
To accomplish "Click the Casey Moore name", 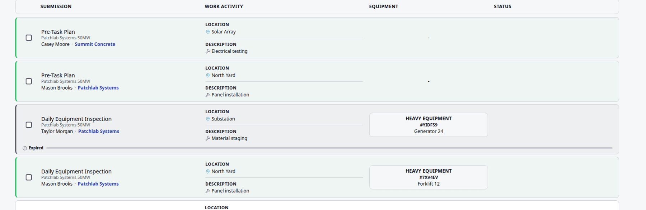I will tap(55, 44).
